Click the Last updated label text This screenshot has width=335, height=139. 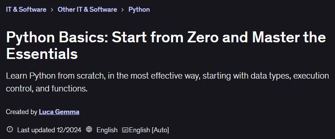point(36,130)
